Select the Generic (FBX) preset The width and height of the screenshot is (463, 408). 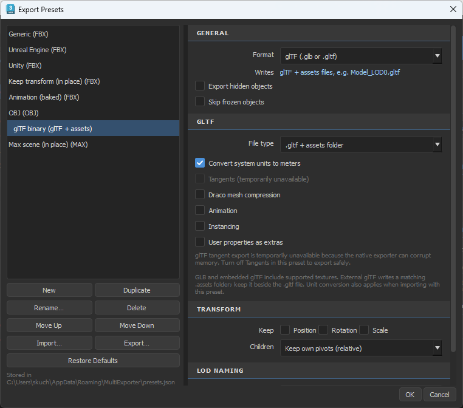pos(93,34)
